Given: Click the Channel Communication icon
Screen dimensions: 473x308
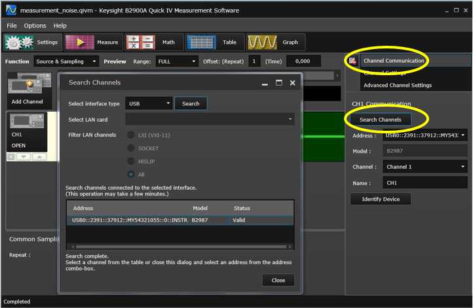Looking at the screenshot, I should click(352, 61).
